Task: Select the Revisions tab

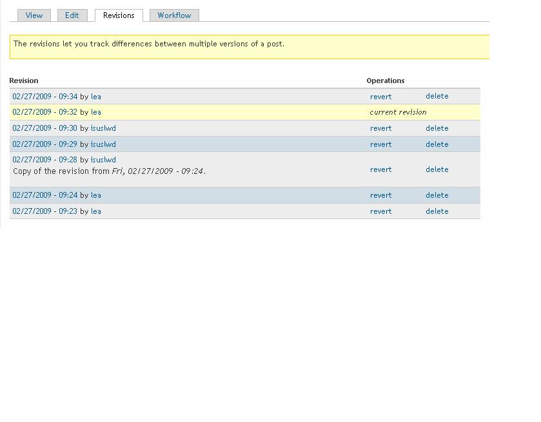Action: tap(118, 15)
